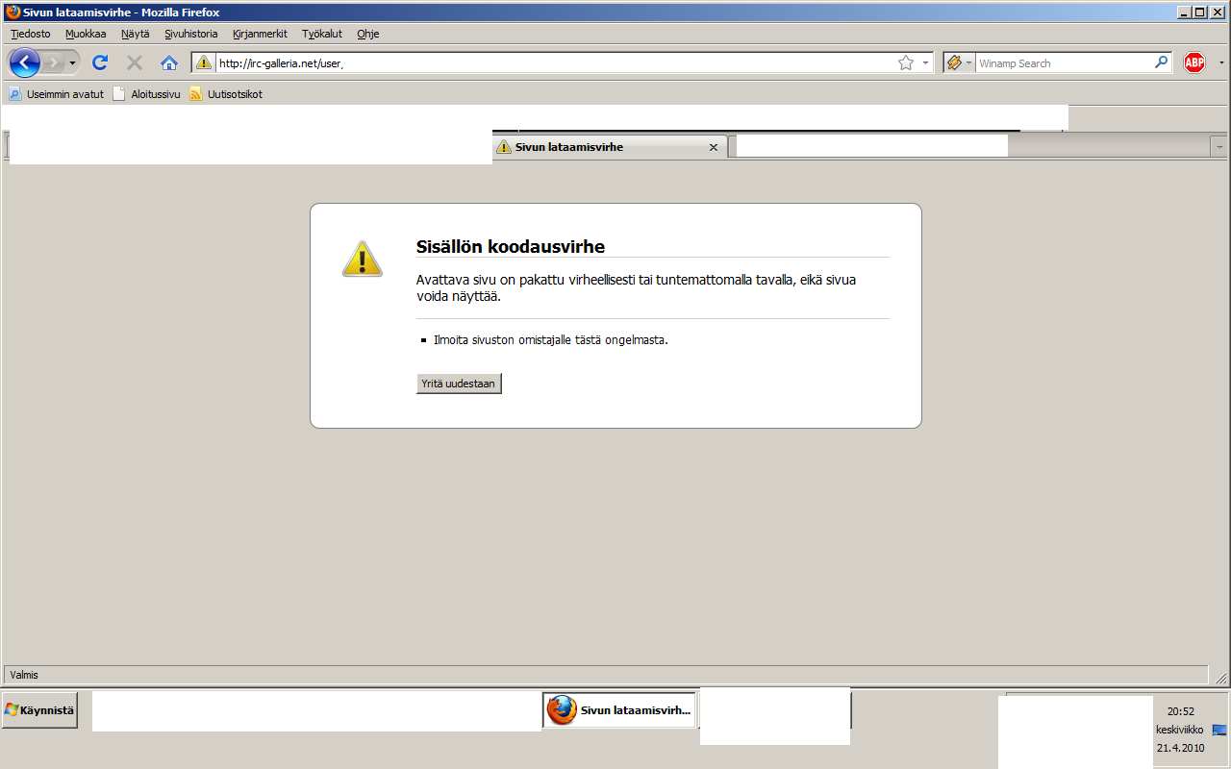This screenshot has width=1231, height=769.
Task: Select the Sivun lataamisvirhe tab
Action: pos(608,147)
